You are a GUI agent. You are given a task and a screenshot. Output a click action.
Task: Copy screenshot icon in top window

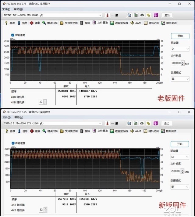pyautogui.click(x=136, y=15)
